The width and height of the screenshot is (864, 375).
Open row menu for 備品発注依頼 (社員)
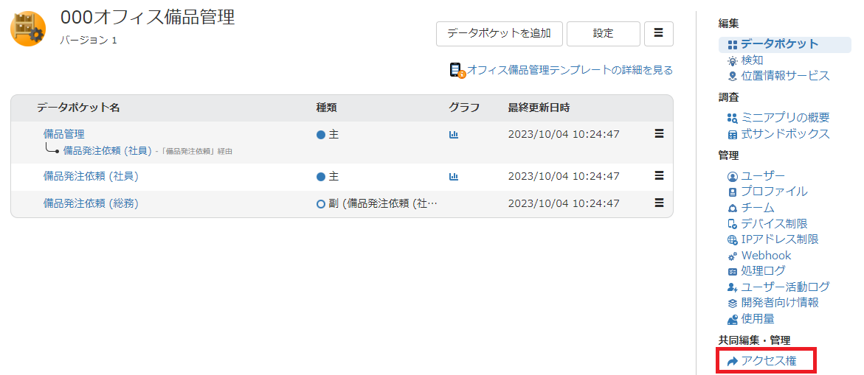659,175
